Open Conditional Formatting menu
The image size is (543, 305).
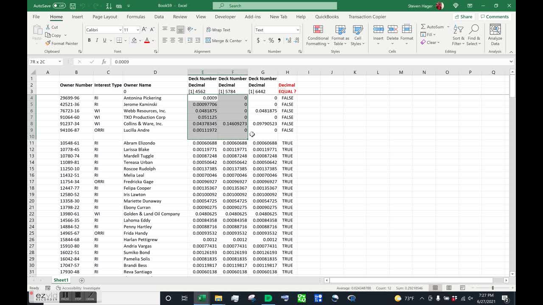[x=318, y=36]
